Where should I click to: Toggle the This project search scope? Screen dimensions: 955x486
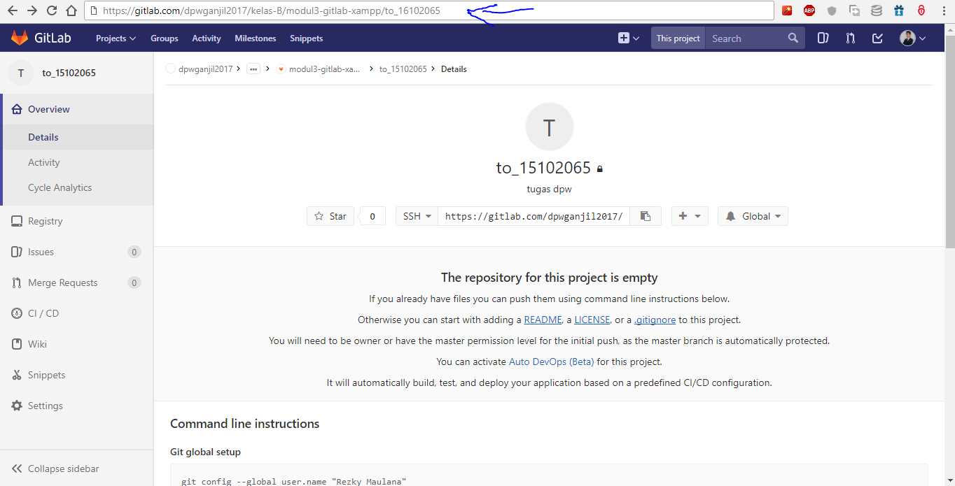677,38
